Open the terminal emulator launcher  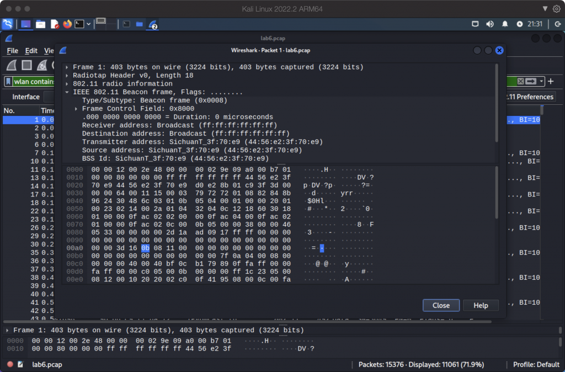[79, 24]
